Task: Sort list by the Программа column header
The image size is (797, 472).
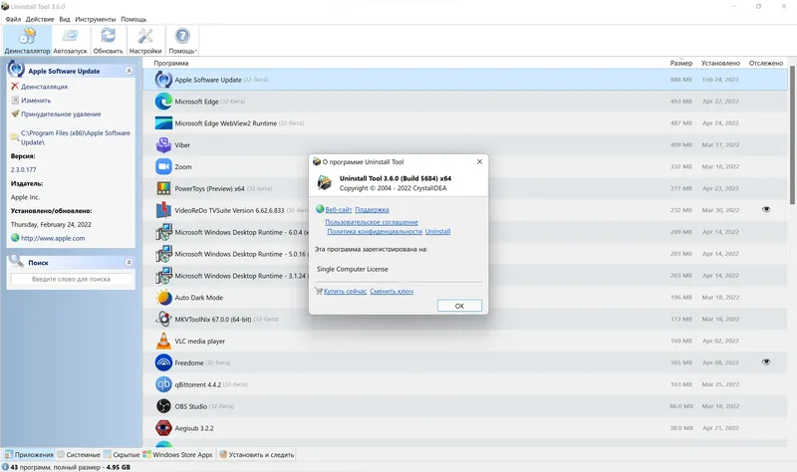Action: click(170, 63)
